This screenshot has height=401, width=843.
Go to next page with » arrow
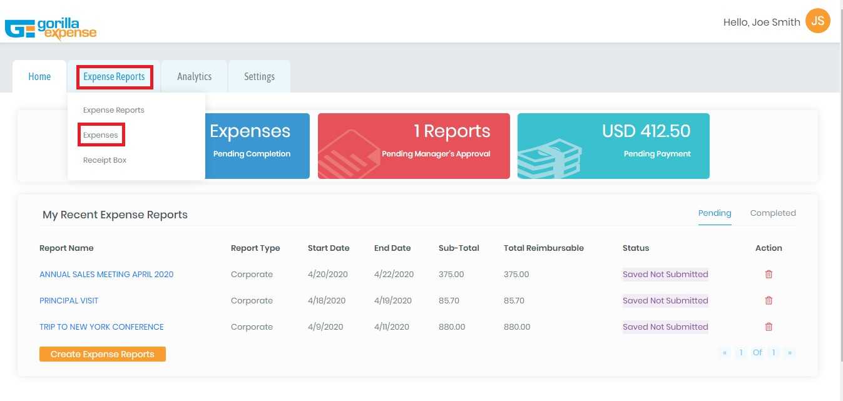tap(790, 353)
